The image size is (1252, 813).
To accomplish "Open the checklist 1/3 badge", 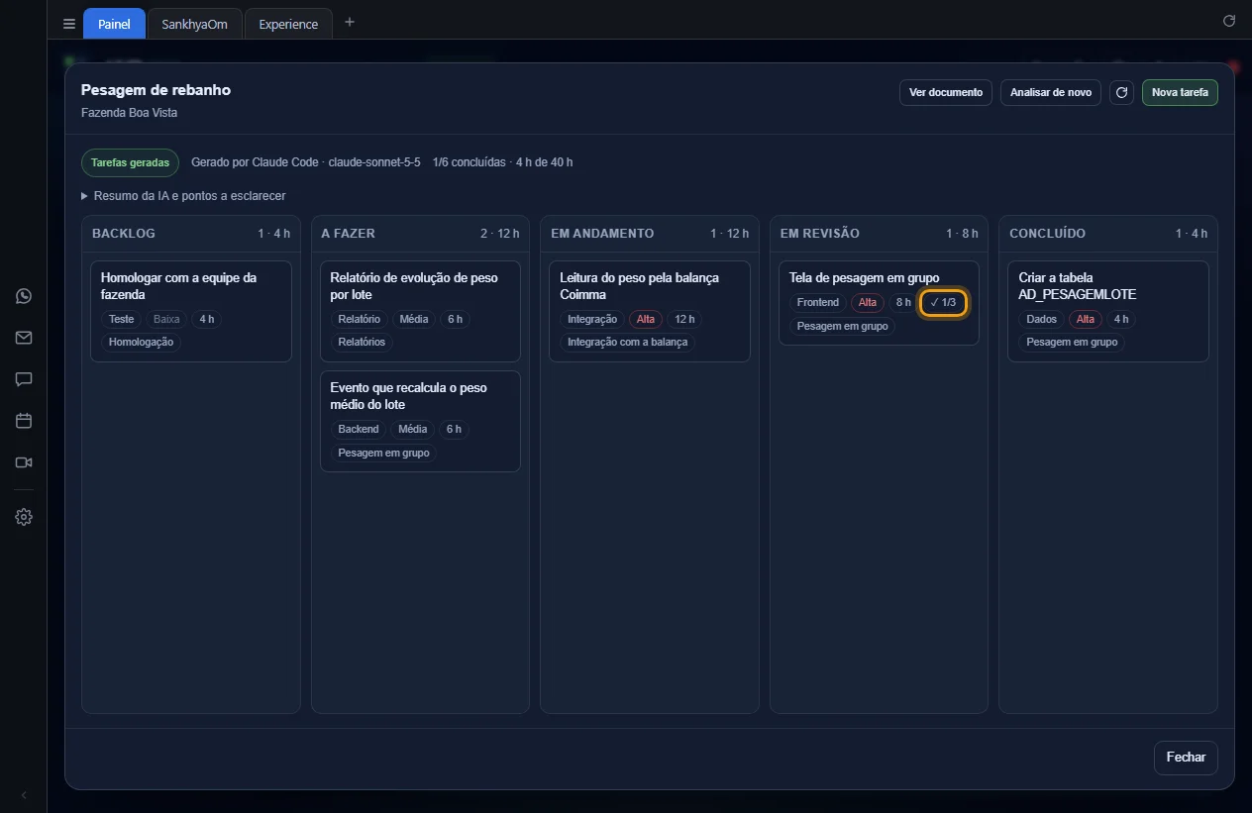I will (943, 302).
